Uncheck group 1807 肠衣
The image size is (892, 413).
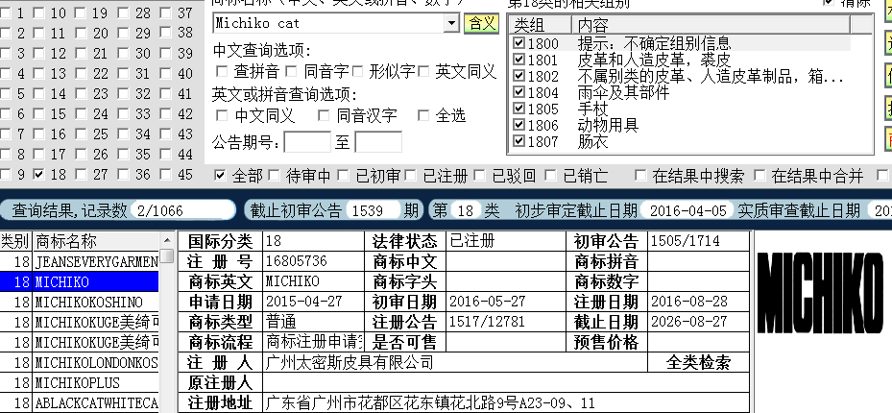(x=518, y=141)
